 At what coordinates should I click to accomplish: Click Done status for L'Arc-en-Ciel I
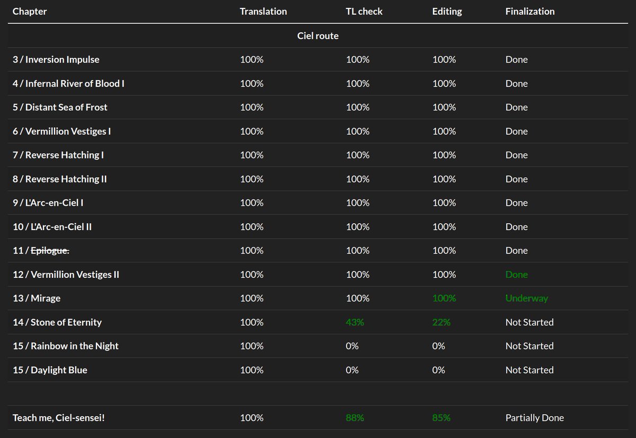point(517,203)
